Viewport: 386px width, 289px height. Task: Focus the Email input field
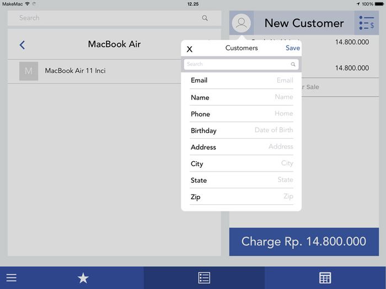tap(242, 80)
